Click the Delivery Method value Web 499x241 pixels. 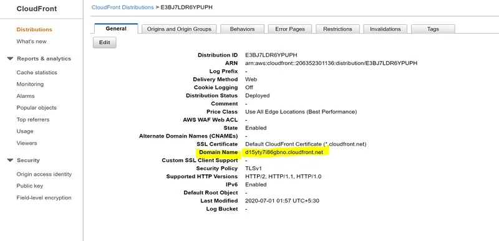coord(251,79)
